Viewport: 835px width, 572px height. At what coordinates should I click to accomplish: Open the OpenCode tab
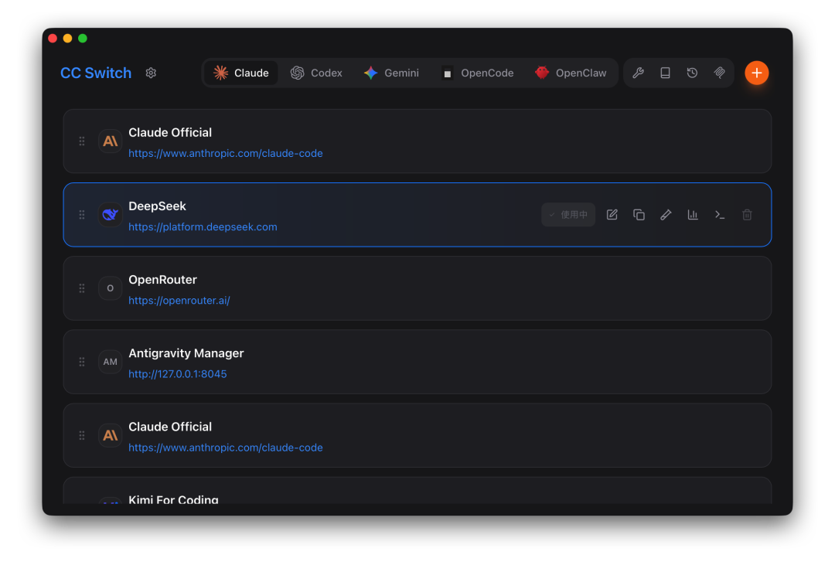pos(478,73)
